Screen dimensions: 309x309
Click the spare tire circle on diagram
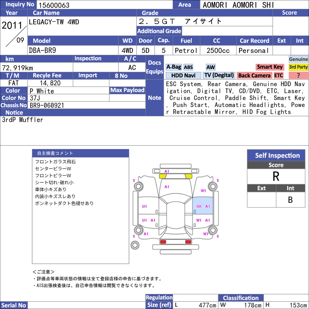[x=135, y=245]
